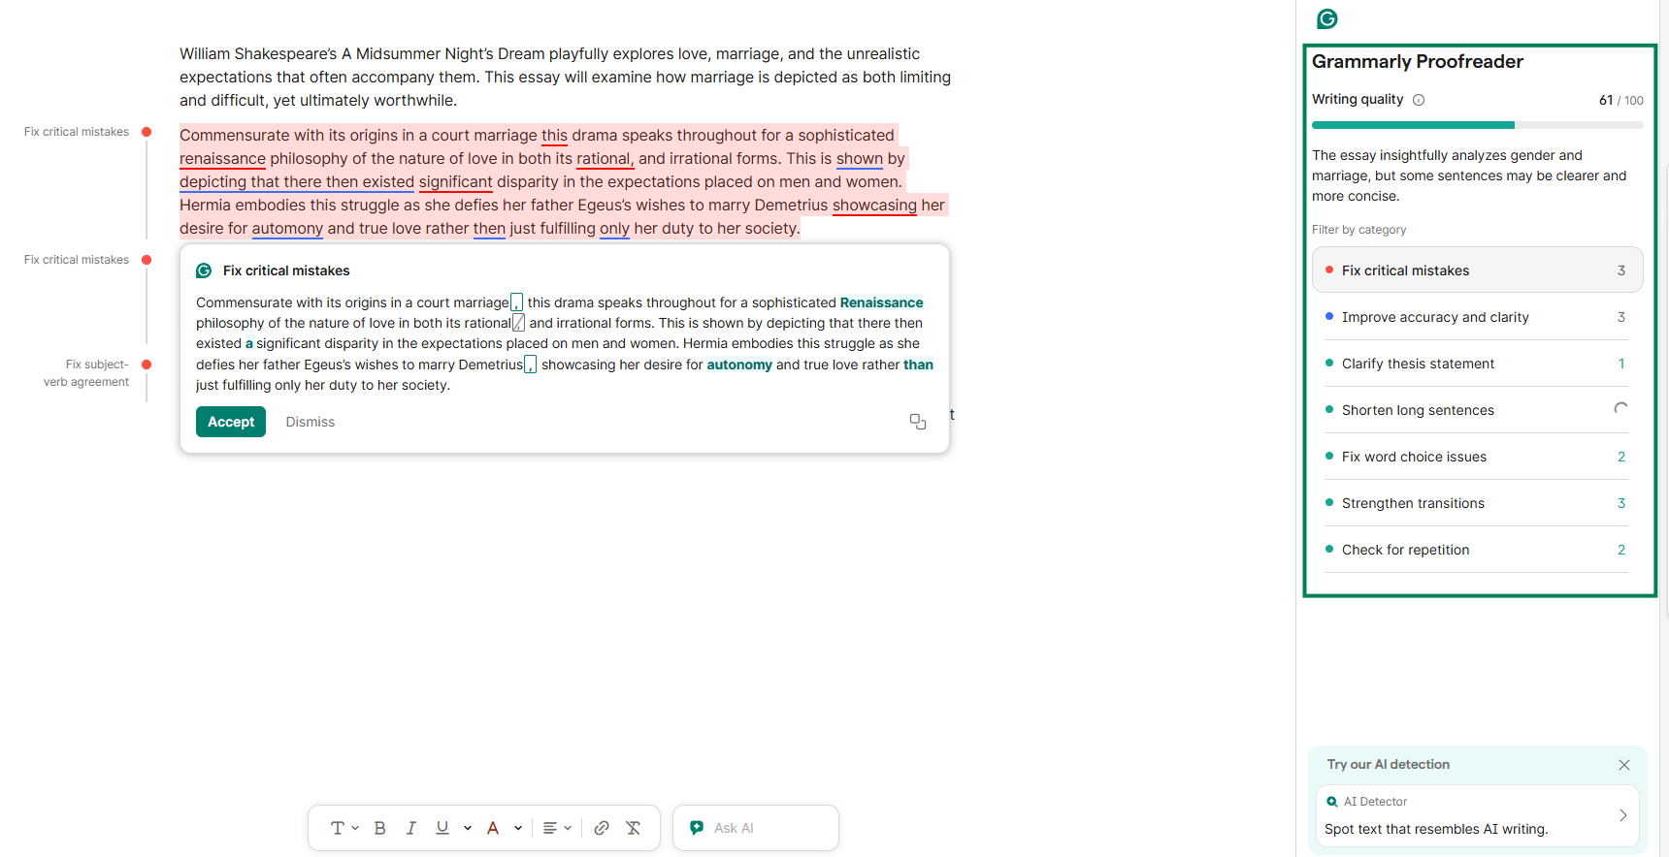Clear formatting with the crossed-T icon
Screen dimensions: 1669x857
click(x=633, y=828)
